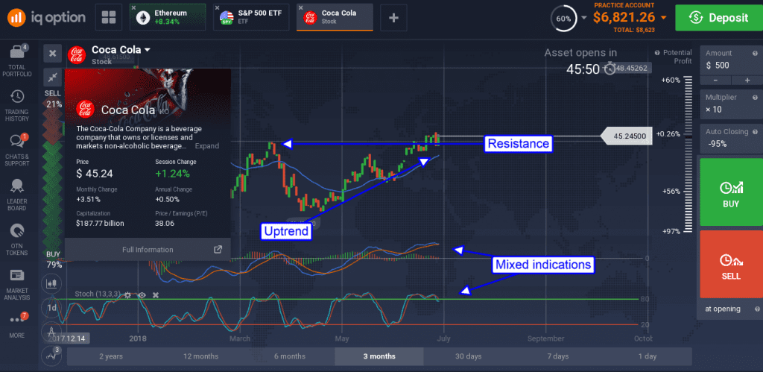Select the 30 days time range

coord(468,356)
